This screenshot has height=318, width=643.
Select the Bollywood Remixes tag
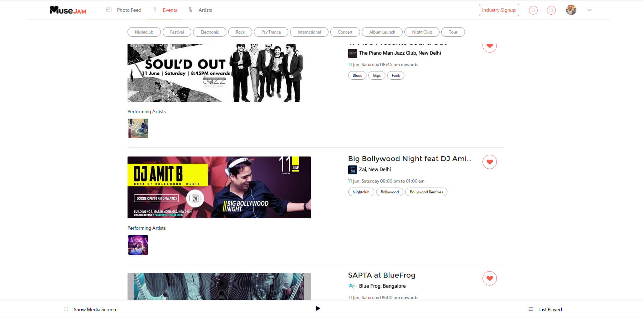tap(426, 192)
